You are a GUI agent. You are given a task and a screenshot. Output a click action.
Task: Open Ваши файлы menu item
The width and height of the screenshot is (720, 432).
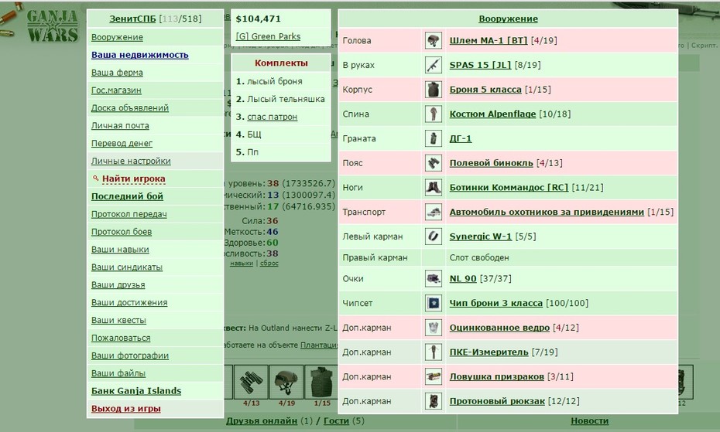(118, 373)
